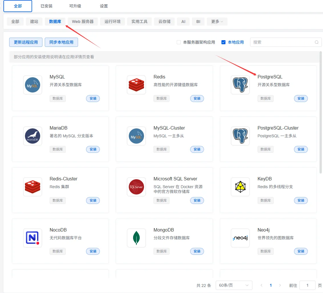Expand the 更多 category dropdown
323x293 pixels.
point(217,22)
